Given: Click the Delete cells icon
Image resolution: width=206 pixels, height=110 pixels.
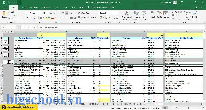Looking at the screenshot, I should point(159,13).
